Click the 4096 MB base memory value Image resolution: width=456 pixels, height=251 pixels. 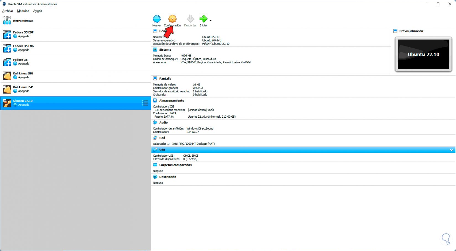186,56
